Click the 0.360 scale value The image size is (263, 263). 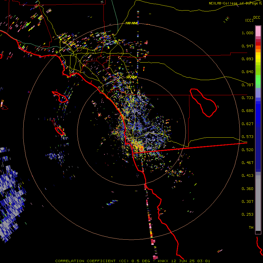[x=248, y=189]
